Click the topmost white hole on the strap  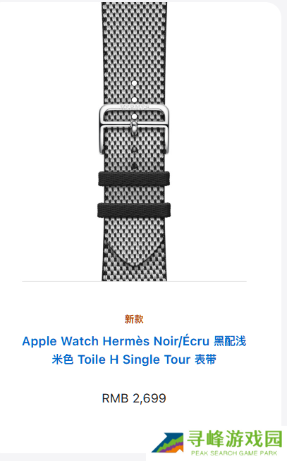[x=134, y=83]
